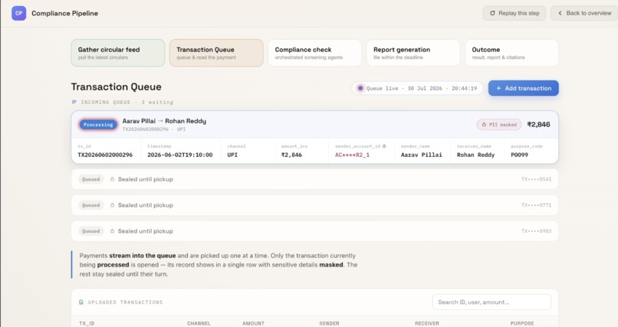This screenshot has height=327, width=618.
Task: Click the TX_ID column header
Action: point(87,323)
